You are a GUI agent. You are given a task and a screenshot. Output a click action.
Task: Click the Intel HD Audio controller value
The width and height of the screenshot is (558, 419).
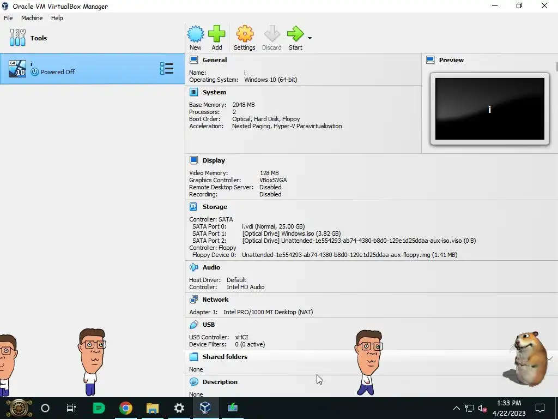click(246, 287)
